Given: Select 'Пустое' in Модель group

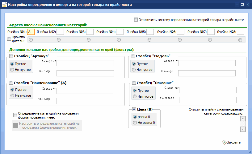Looking at the screenshot, I should (x=140, y=64).
